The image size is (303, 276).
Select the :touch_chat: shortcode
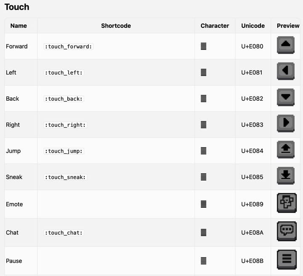(64, 233)
